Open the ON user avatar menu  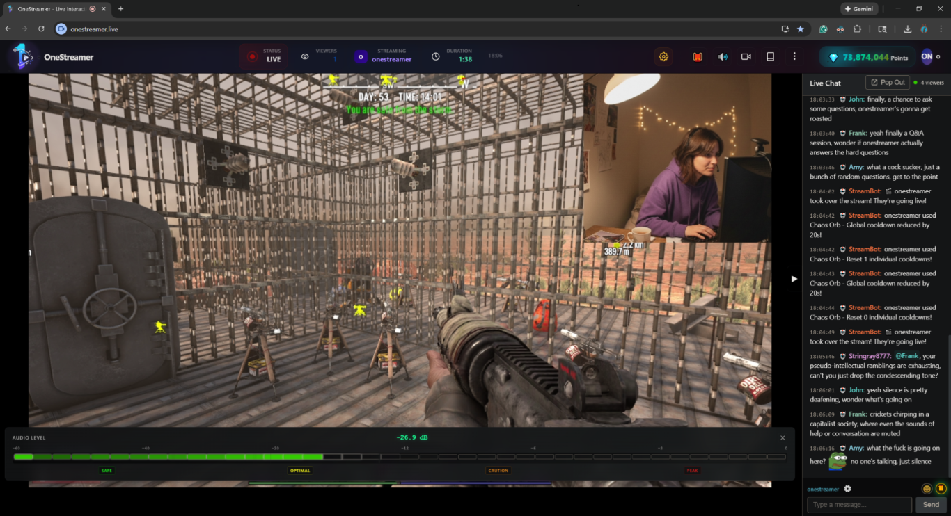pyautogui.click(x=927, y=57)
